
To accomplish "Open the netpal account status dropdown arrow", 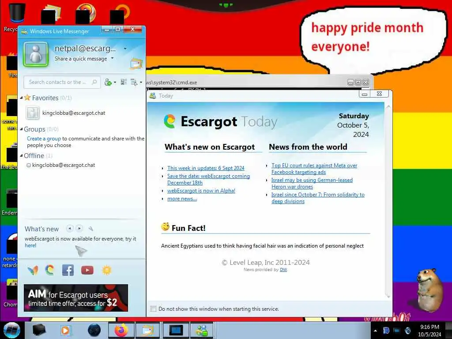I will (x=125, y=49).
